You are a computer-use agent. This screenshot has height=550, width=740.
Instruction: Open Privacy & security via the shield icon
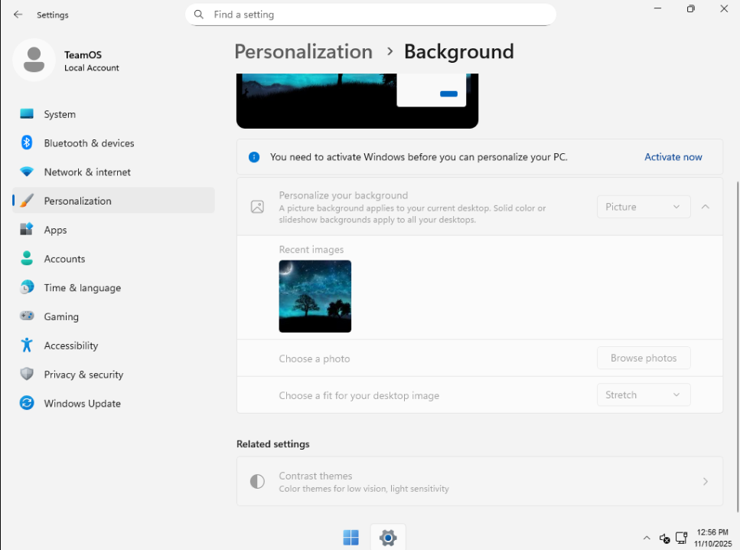(x=27, y=375)
